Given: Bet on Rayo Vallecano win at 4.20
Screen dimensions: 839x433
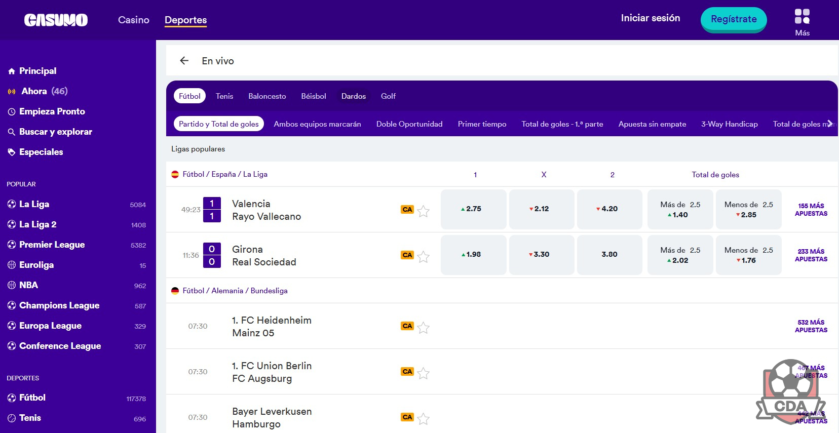Looking at the screenshot, I should pyautogui.click(x=609, y=209).
